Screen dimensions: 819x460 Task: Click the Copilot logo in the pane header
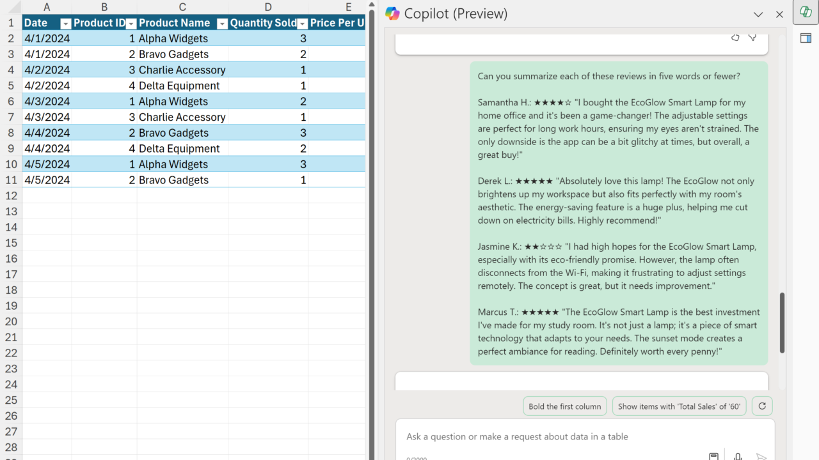point(392,13)
